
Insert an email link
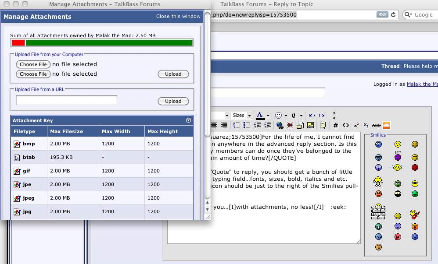300,125
